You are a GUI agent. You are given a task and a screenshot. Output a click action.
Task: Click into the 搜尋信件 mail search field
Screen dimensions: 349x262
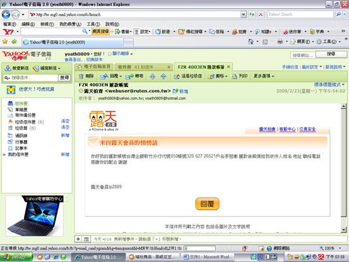33,78
